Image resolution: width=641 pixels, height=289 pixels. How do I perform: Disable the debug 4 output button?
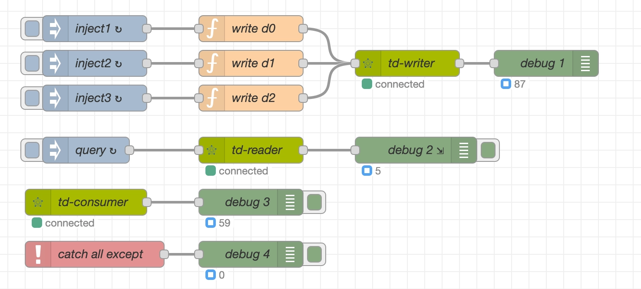tap(314, 254)
